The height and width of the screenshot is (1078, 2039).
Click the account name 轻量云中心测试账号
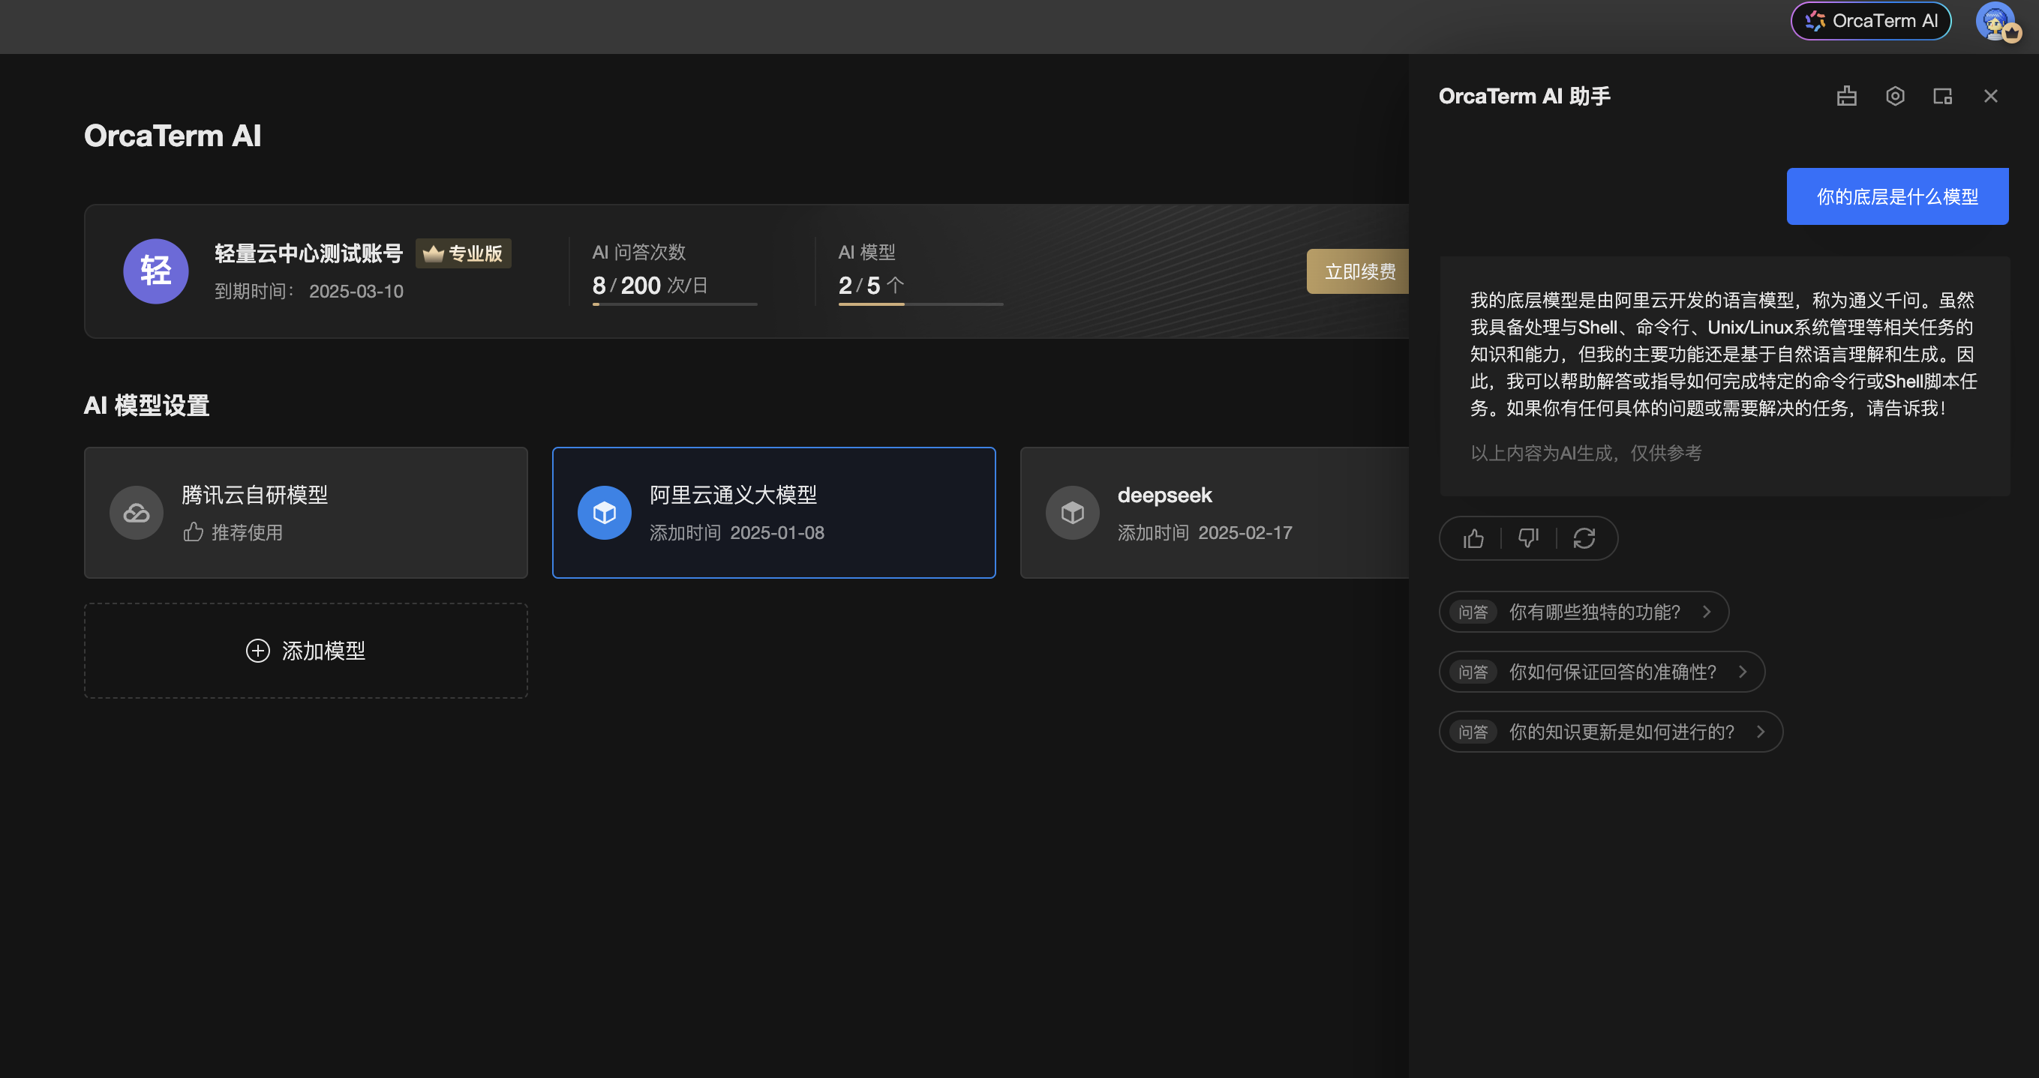point(308,253)
